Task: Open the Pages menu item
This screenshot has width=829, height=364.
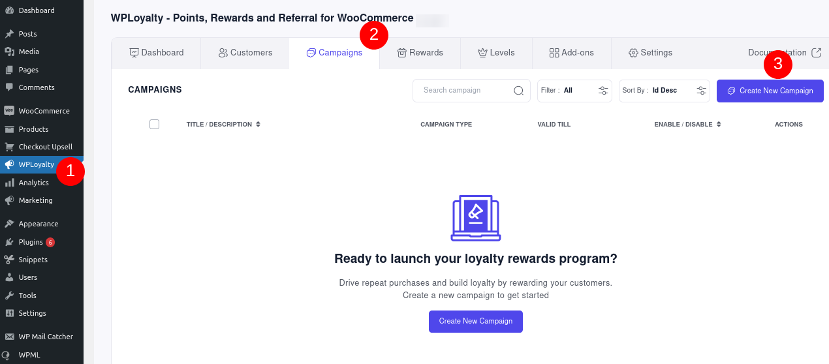Action: 42,70
